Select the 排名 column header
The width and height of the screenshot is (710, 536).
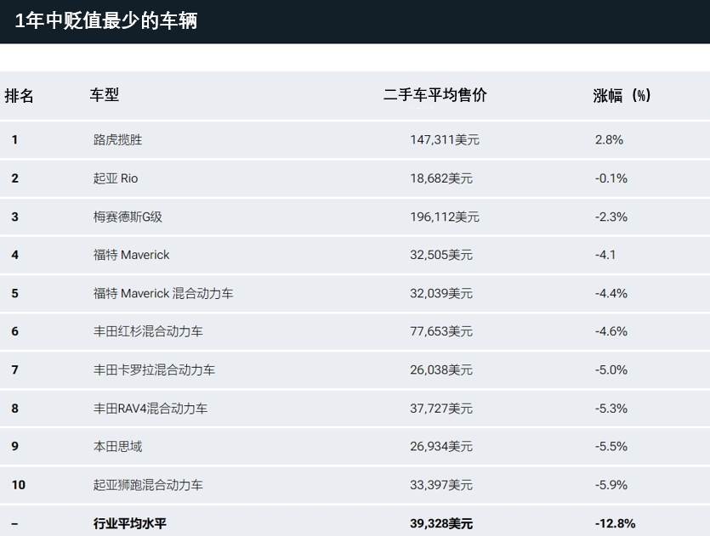tap(19, 95)
